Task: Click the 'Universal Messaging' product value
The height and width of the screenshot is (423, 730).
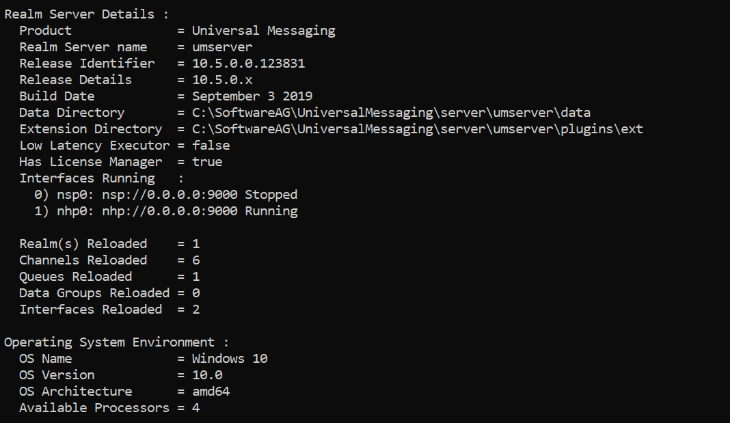Action: click(264, 31)
